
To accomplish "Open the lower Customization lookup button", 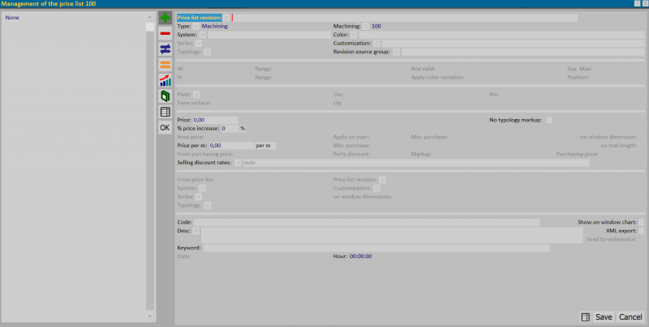I will tap(376, 189).
